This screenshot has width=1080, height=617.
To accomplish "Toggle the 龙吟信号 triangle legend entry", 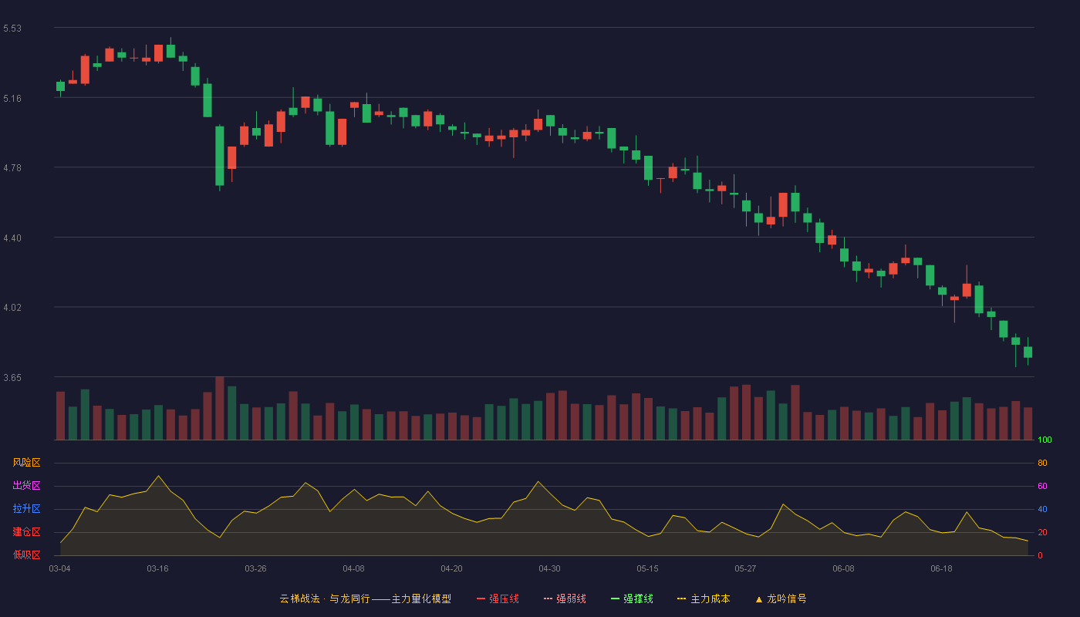I will [781, 598].
